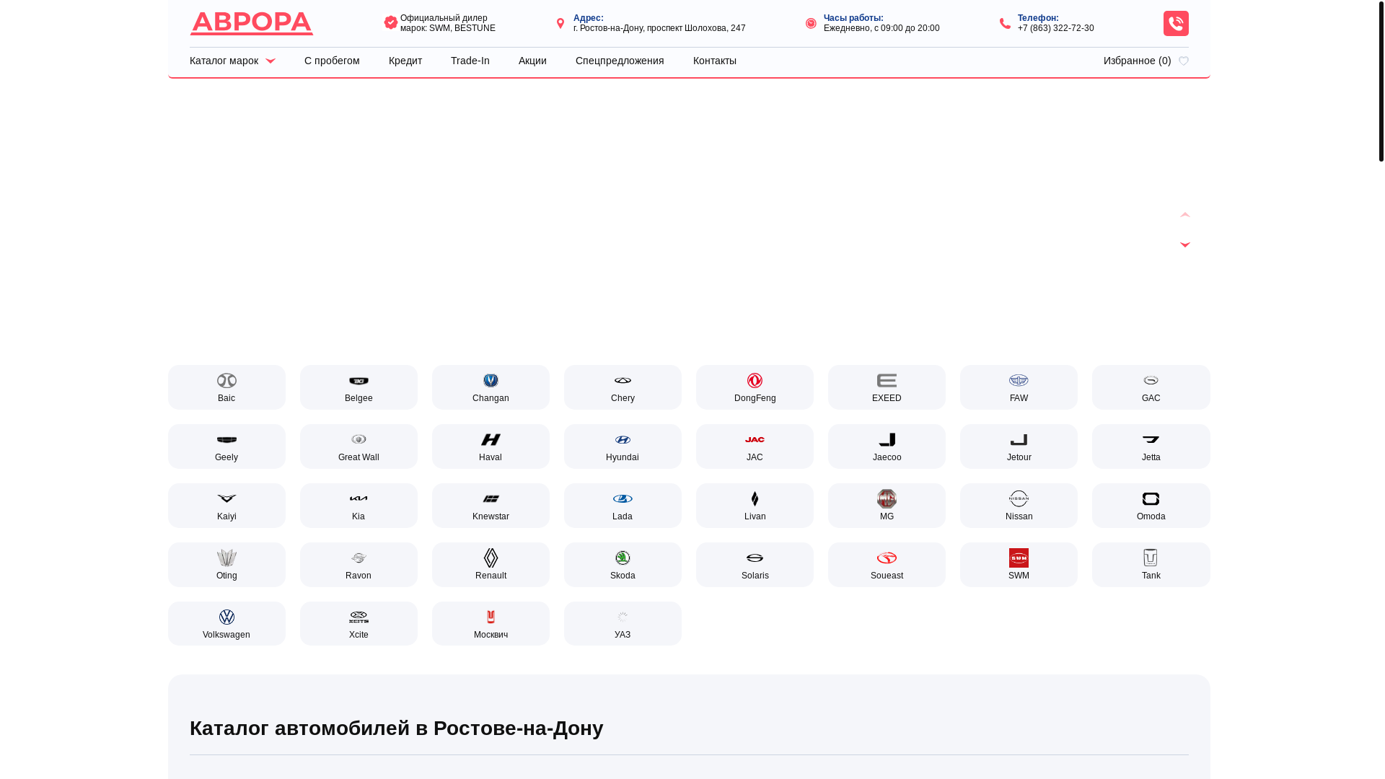Choose the EXEED brand logo
Screen dimensions: 1385x779
pyautogui.click(x=887, y=380)
